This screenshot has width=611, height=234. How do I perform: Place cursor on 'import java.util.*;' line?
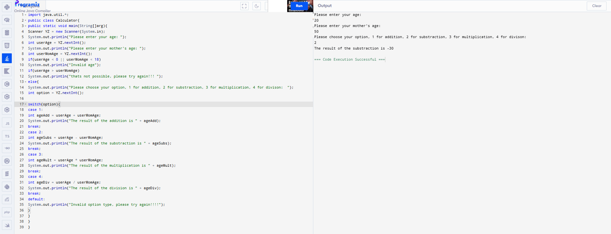(x=48, y=15)
